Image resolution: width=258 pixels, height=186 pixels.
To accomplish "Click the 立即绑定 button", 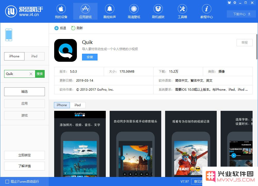I will click(24, 155).
